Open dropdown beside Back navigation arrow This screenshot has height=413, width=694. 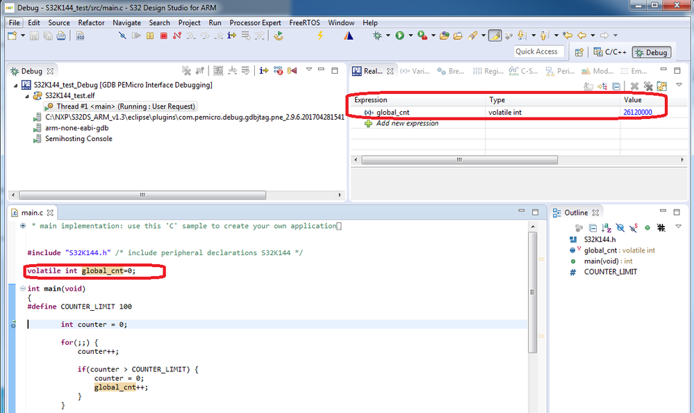pyautogui.click(x=592, y=35)
